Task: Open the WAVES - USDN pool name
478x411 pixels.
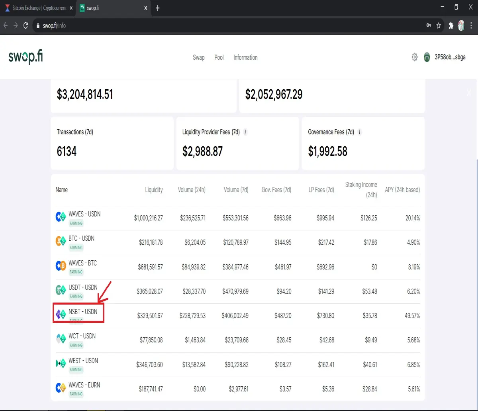Action: [84, 214]
